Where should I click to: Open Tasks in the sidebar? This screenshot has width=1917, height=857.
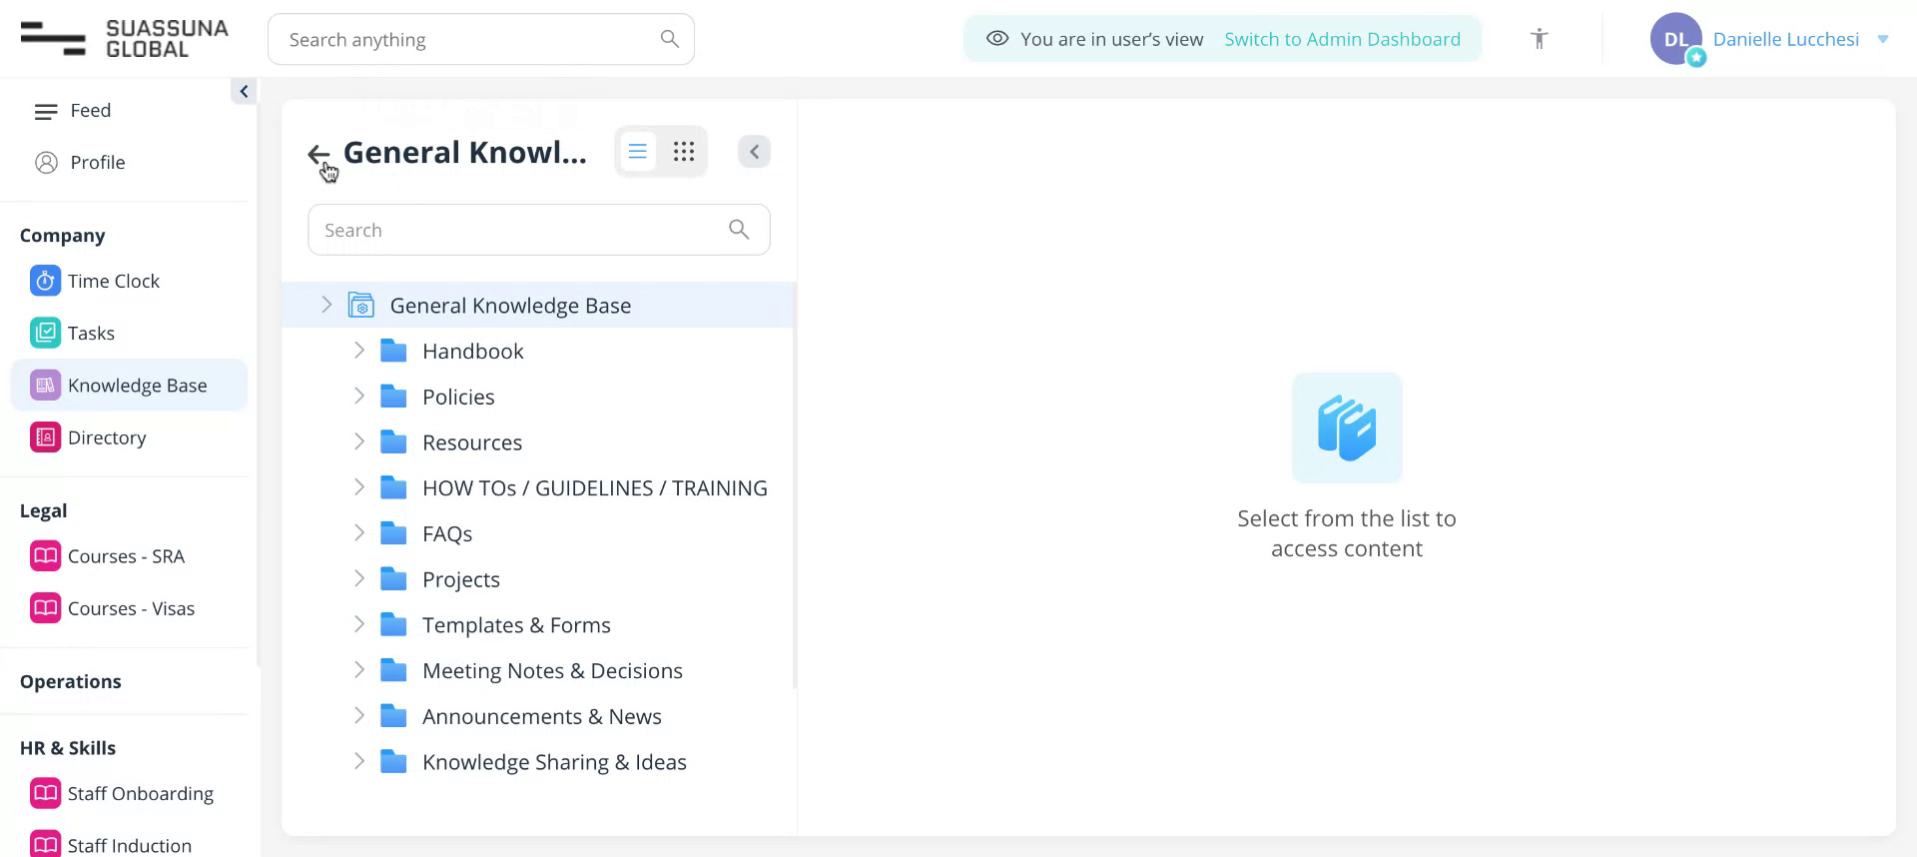point(91,334)
